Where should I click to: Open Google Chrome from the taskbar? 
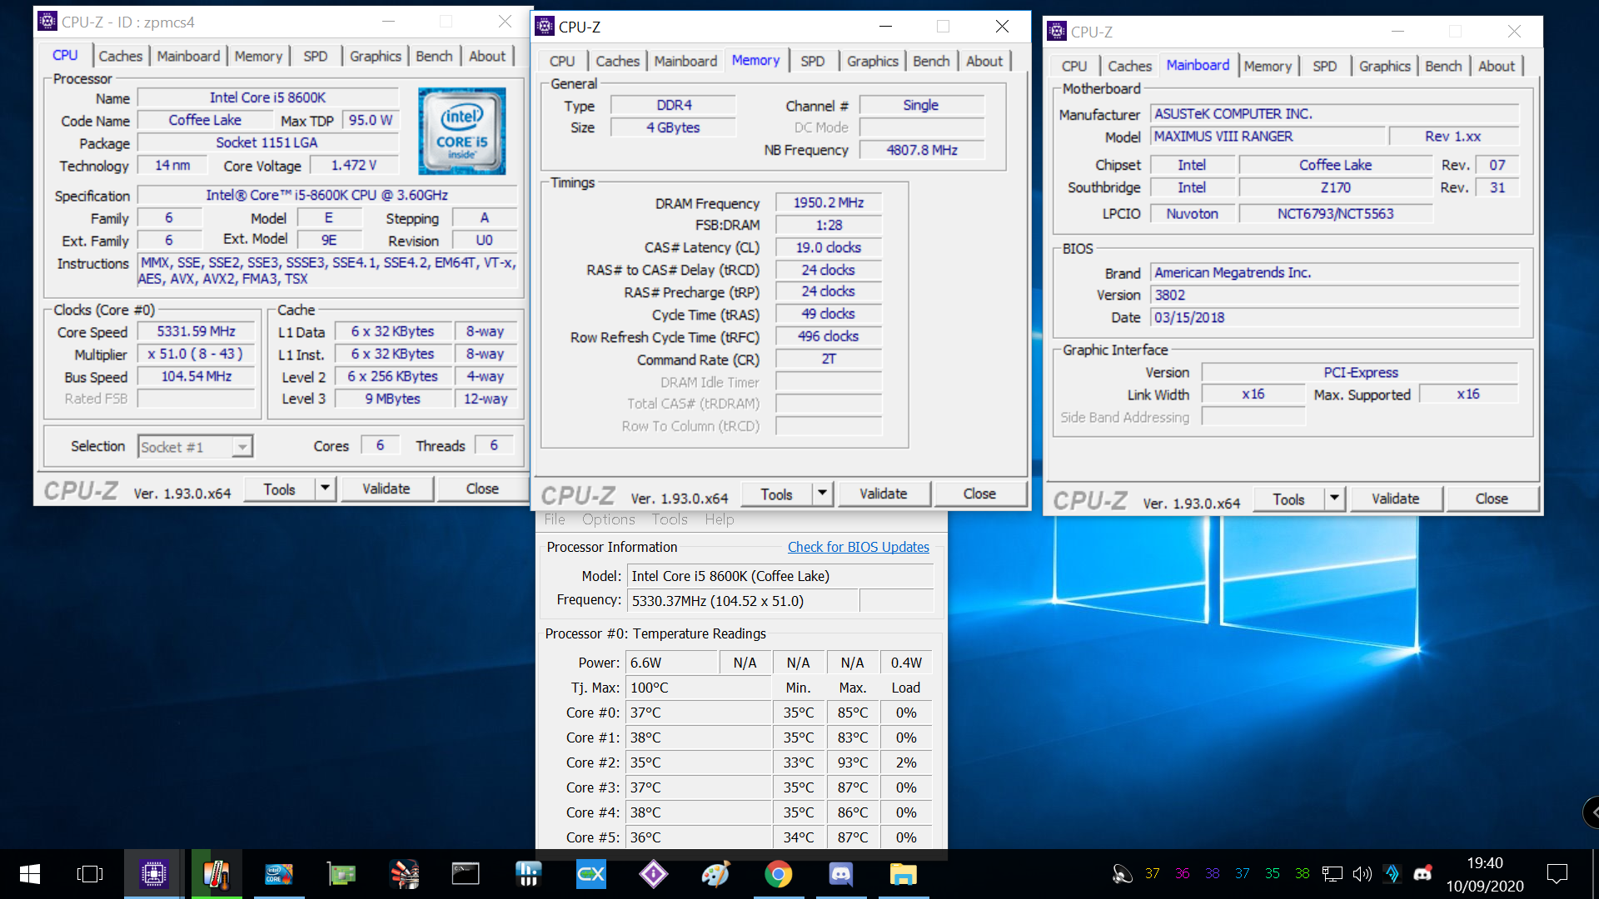click(779, 874)
